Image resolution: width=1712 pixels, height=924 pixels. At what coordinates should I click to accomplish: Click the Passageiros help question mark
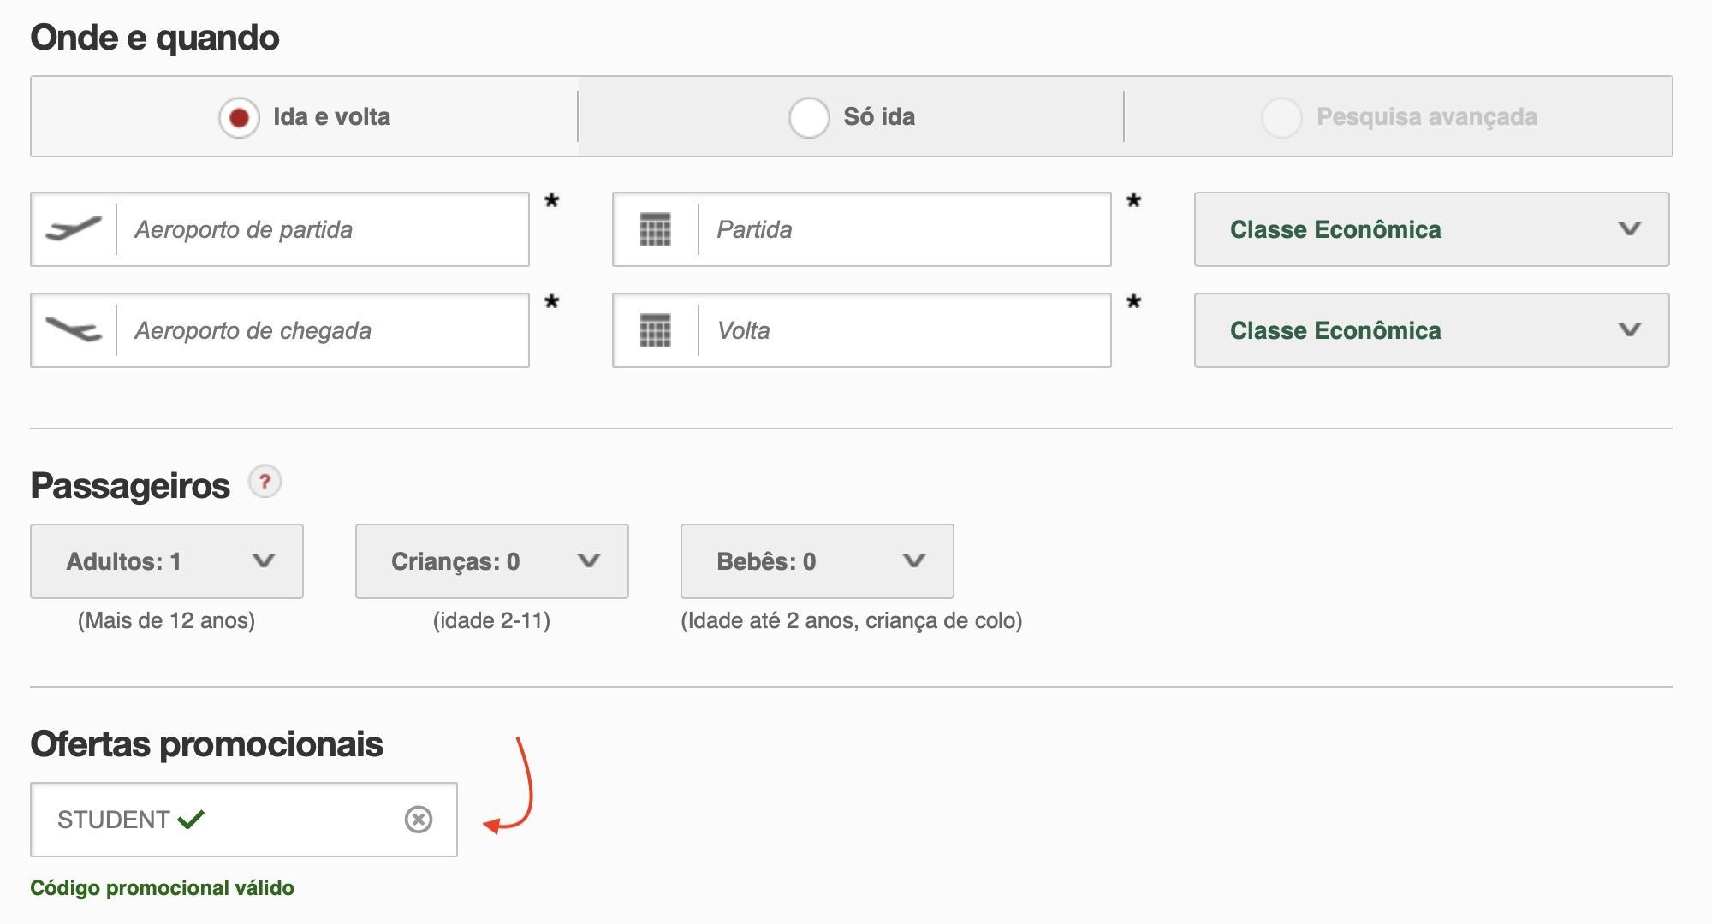click(265, 483)
